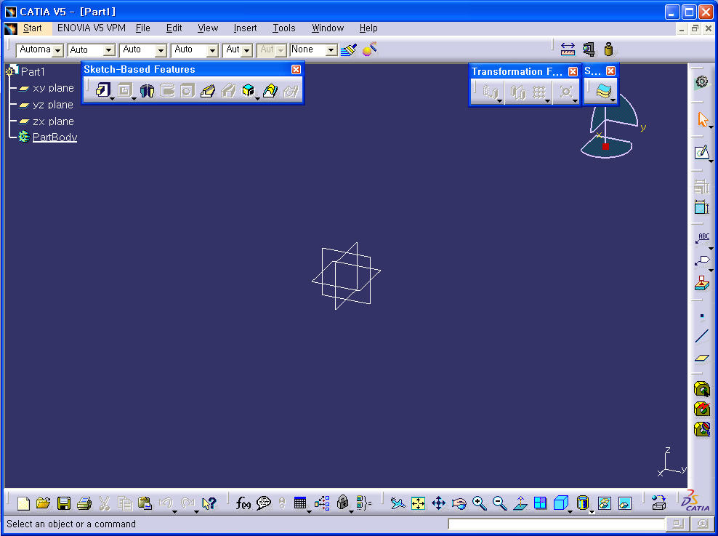718x536 pixels.
Task: Click the Fit All In icon
Action: point(418,503)
